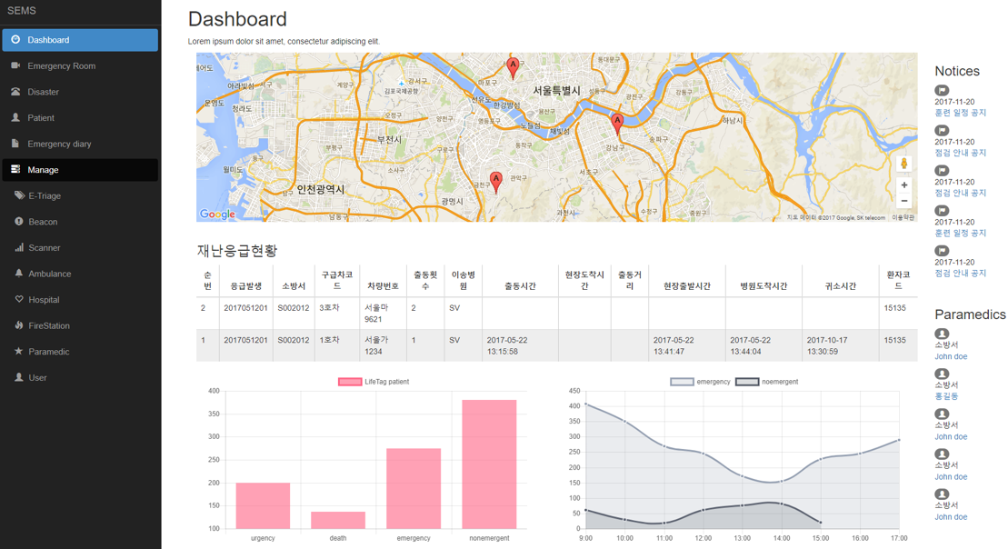Open the User submenu item
This screenshot has width=1008, height=549.
pos(80,378)
